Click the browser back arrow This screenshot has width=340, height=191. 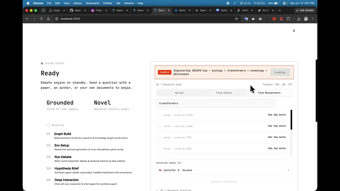[x=27, y=19]
